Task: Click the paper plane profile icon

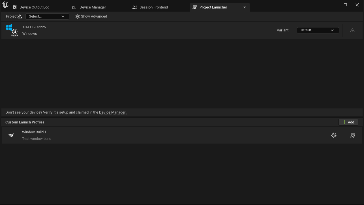Action: point(11,135)
